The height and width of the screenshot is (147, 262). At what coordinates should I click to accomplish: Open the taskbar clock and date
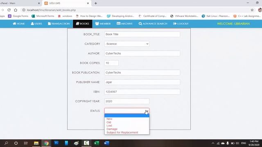[x=254, y=143]
